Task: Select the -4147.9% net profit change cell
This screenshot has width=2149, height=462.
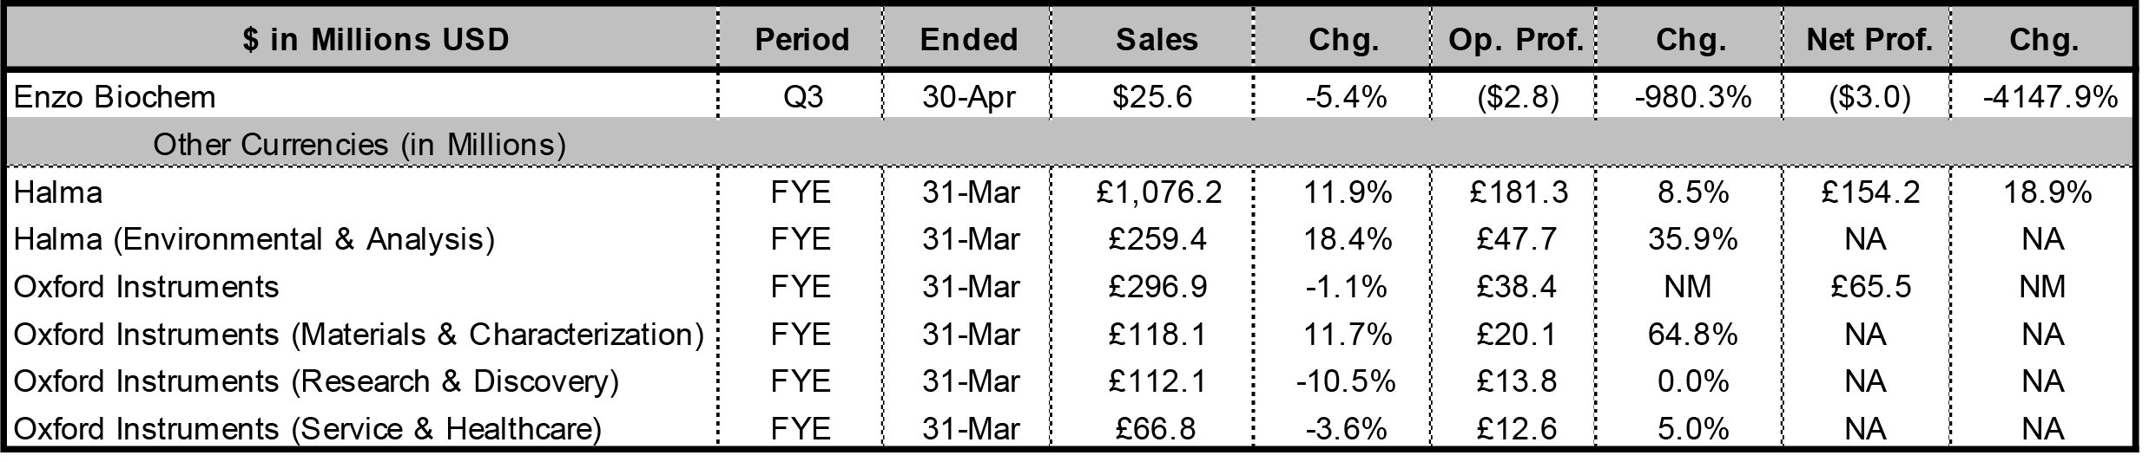Action: (x=2050, y=97)
